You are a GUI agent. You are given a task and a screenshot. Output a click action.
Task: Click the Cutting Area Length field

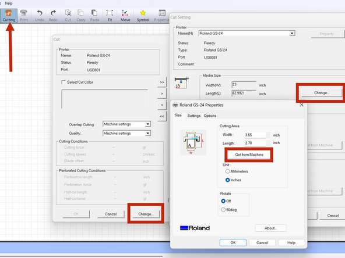pyautogui.click(x=255, y=143)
